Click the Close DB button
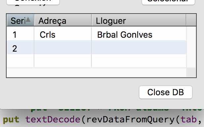204x127 pixels. (166, 92)
